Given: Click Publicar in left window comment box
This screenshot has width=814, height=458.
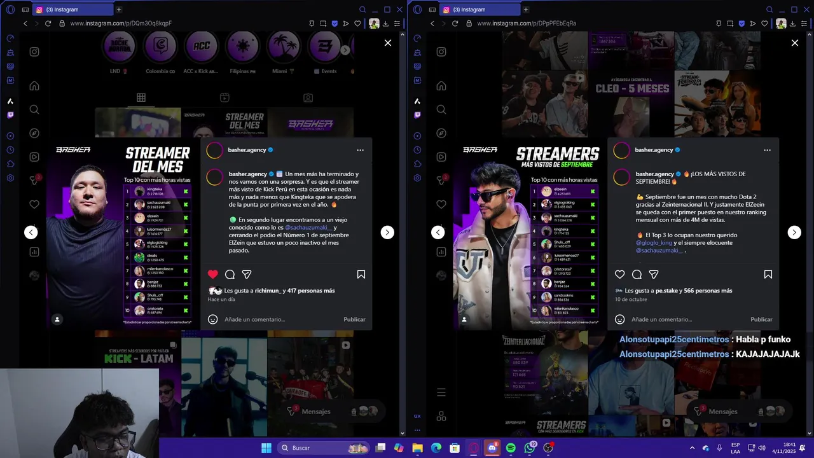Looking at the screenshot, I should coord(354,319).
